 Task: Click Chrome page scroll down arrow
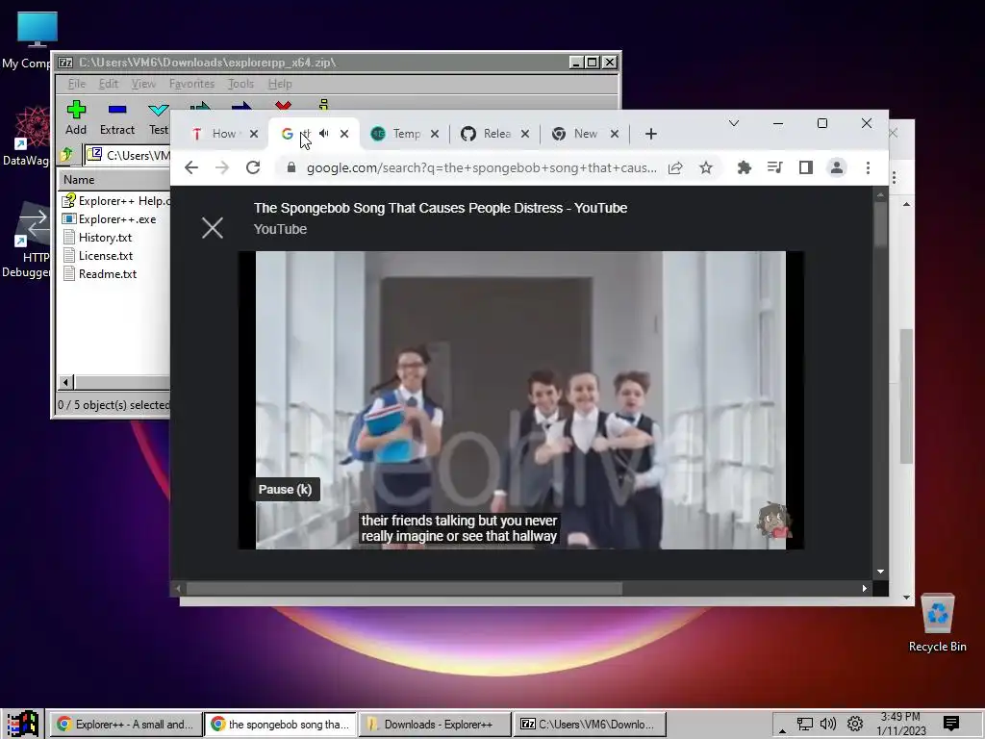pyautogui.click(x=880, y=572)
